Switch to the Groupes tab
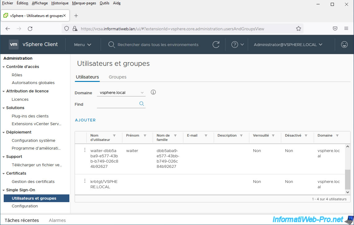 tap(117, 77)
